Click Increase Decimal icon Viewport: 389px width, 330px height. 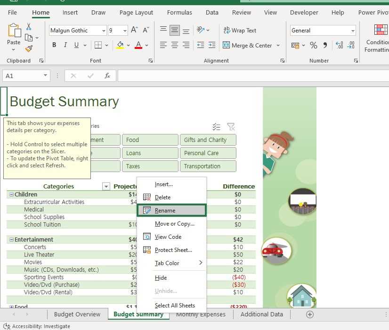(x=340, y=45)
